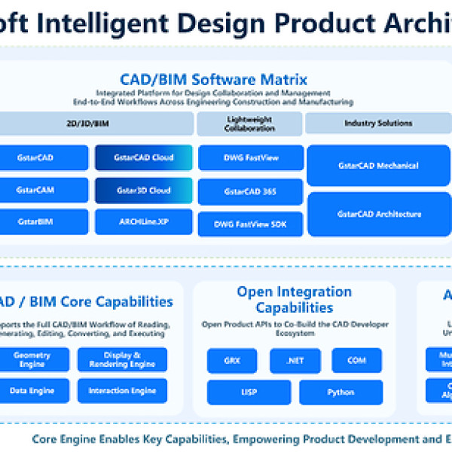Viewport: 452px width, 452px height.
Task: Select the GstarCAD Mechanical box
Action: pos(378,166)
